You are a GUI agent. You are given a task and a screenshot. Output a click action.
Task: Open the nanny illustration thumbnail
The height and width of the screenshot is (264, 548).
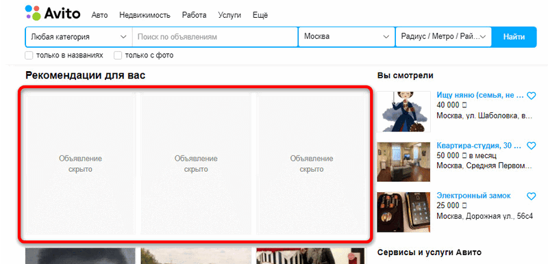(x=403, y=111)
